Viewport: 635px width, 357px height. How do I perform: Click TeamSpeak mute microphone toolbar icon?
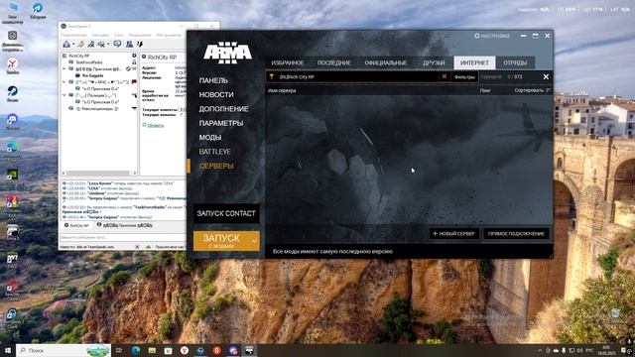click(x=91, y=44)
